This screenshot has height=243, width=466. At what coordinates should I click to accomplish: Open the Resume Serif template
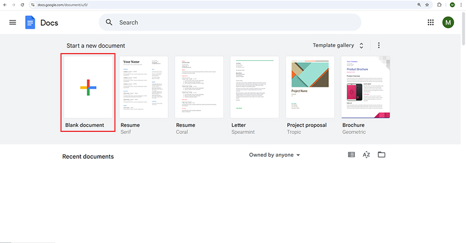click(144, 95)
